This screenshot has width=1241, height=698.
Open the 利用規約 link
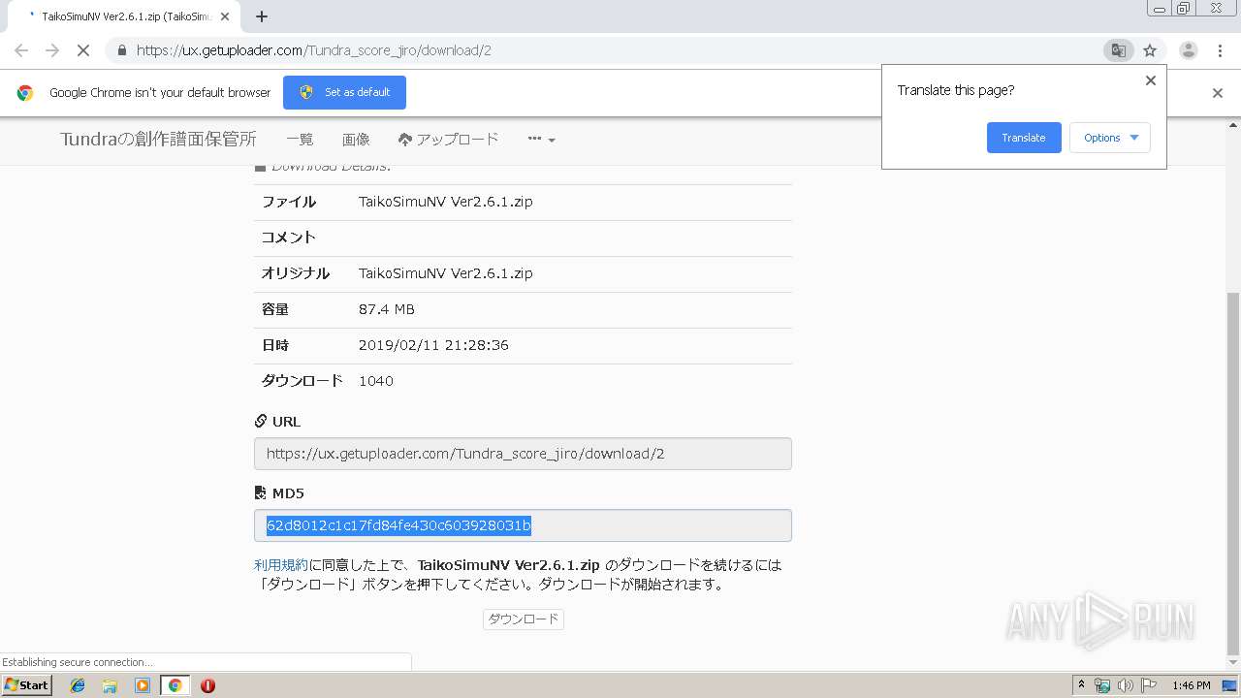point(281,564)
